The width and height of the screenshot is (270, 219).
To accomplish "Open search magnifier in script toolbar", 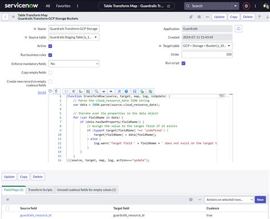I will pyautogui.click(x=96, y=92).
